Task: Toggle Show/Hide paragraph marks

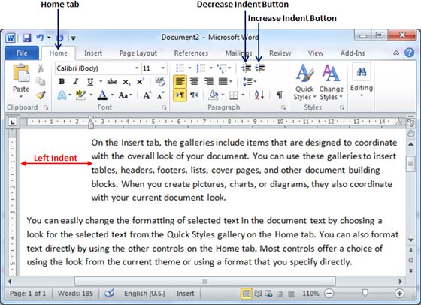Action: [279, 95]
